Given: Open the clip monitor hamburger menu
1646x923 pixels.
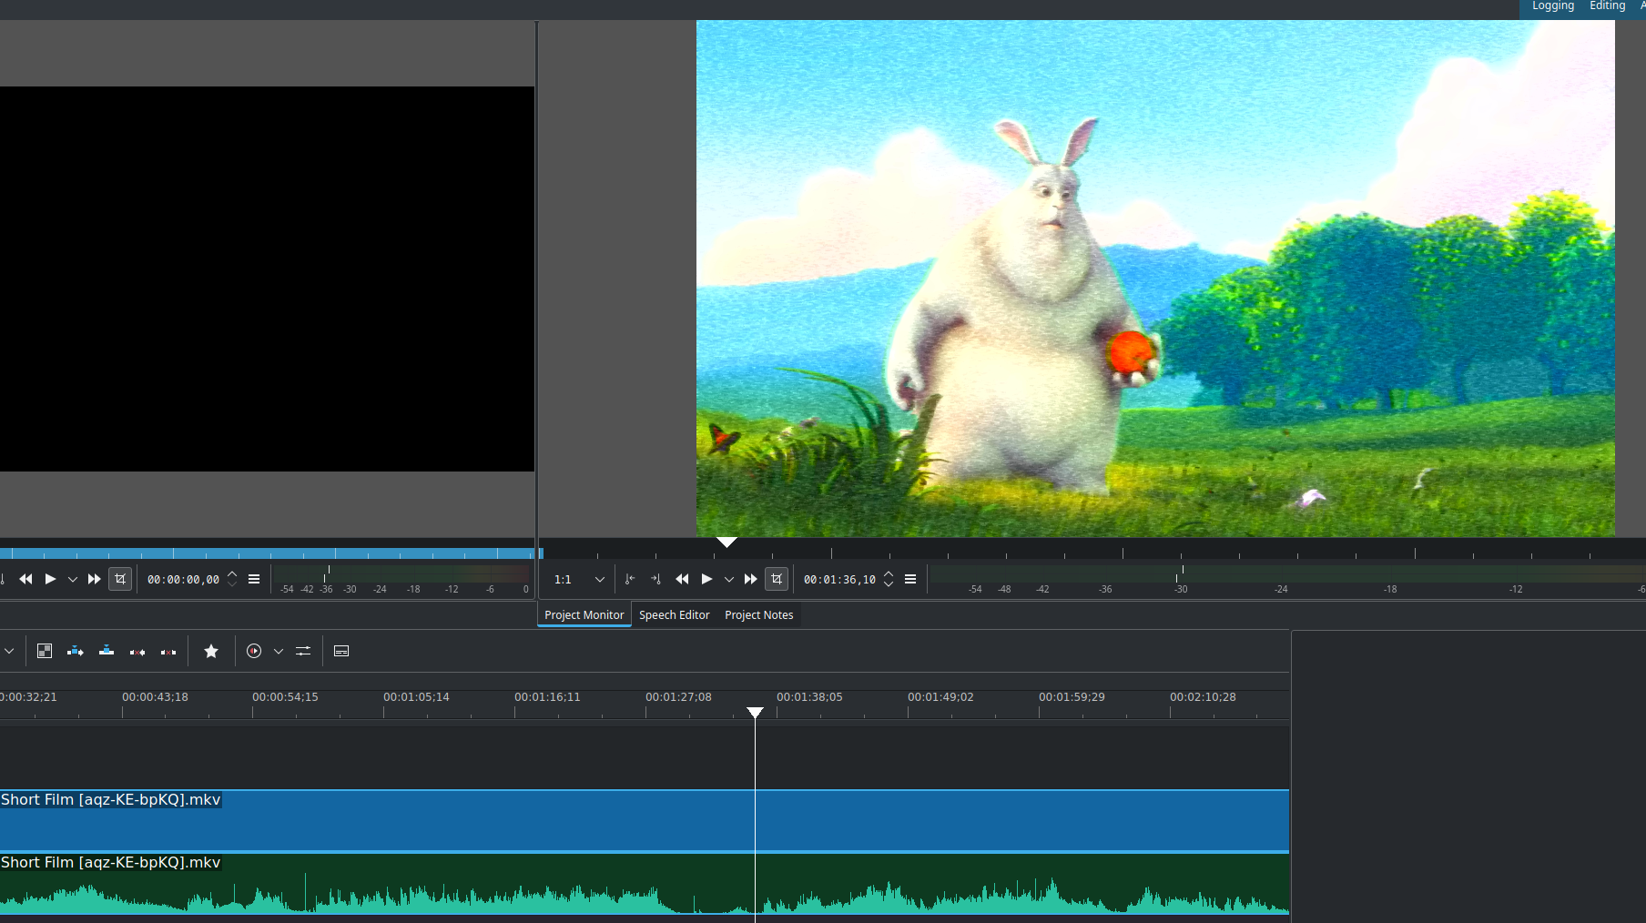Looking at the screenshot, I should 254,579.
